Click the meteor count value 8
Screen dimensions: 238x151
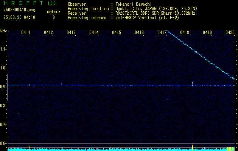tap(53, 17)
